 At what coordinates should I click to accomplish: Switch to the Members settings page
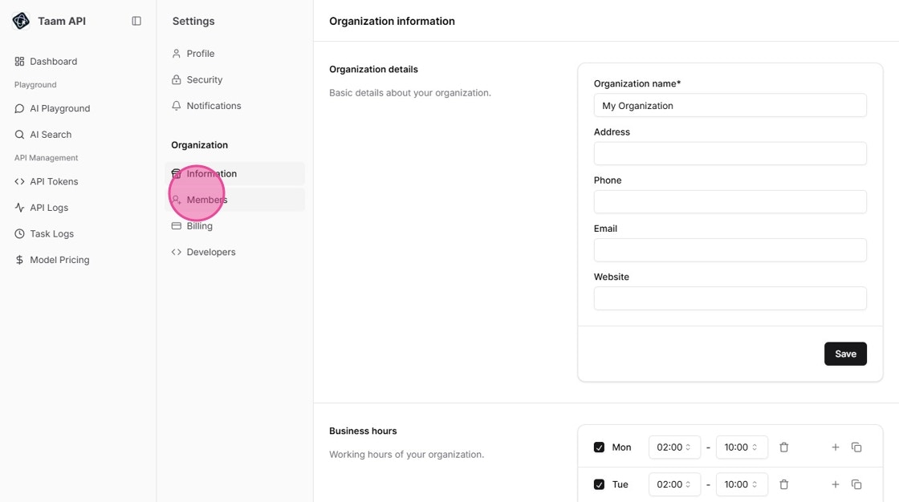[x=206, y=200]
